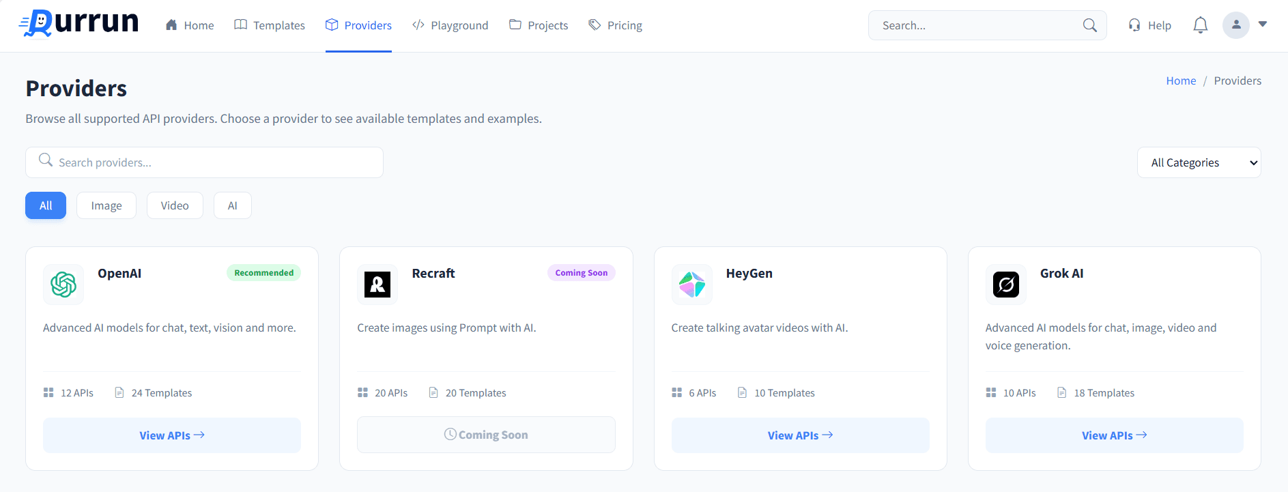Click the Purrun logo

(x=79, y=24)
